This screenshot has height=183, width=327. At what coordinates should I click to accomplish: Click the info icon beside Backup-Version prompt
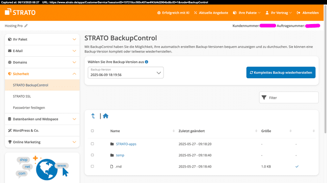pyautogui.click(x=146, y=62)
